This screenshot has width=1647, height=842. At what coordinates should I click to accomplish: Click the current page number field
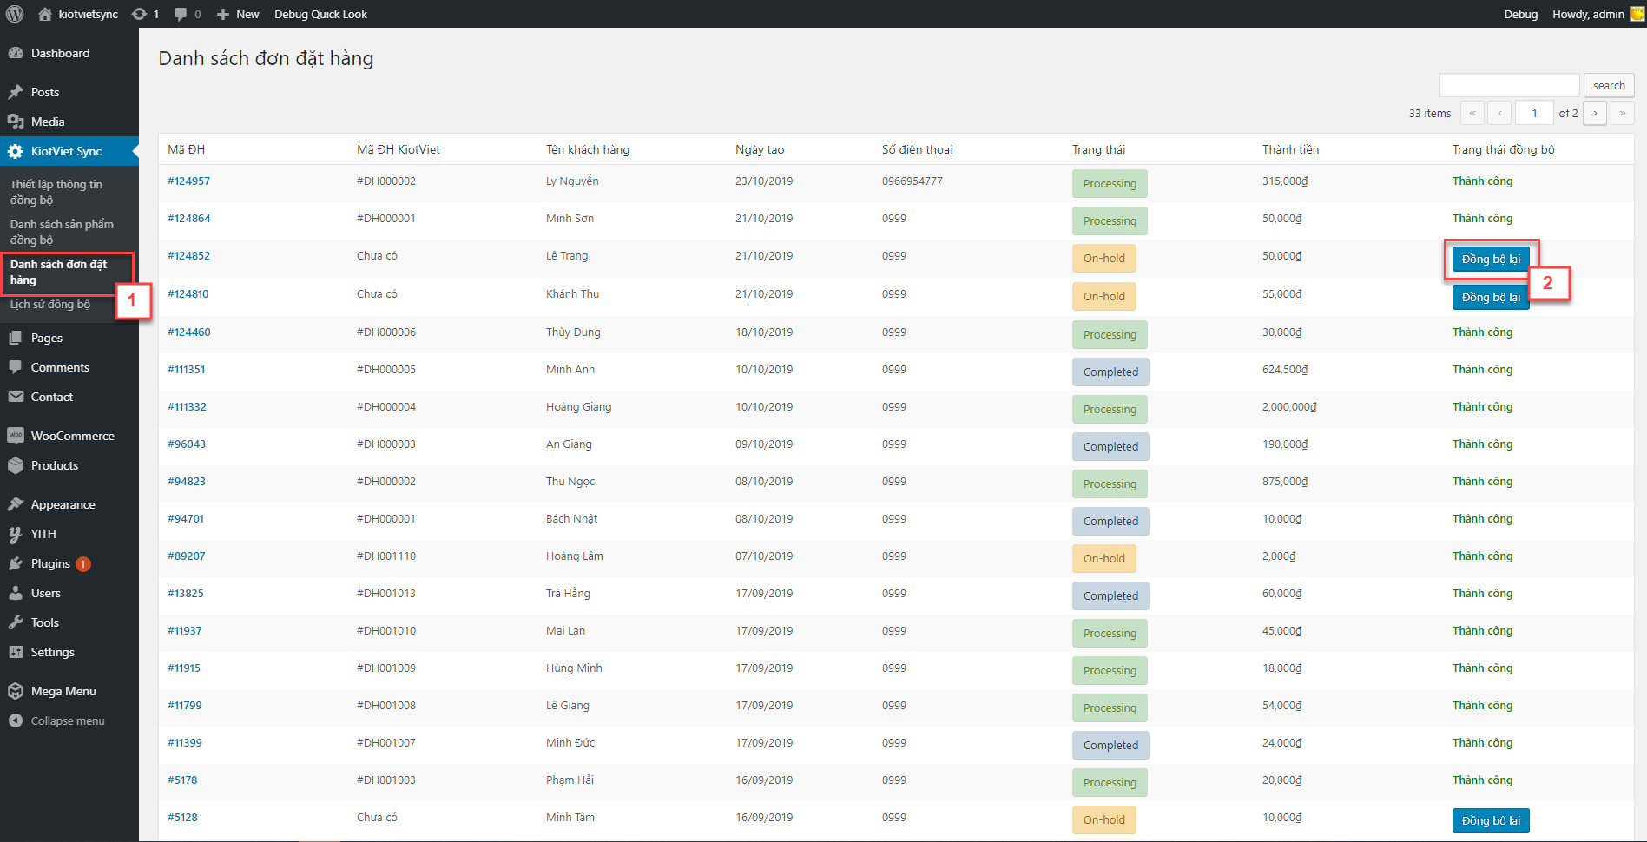(1534, 113)
